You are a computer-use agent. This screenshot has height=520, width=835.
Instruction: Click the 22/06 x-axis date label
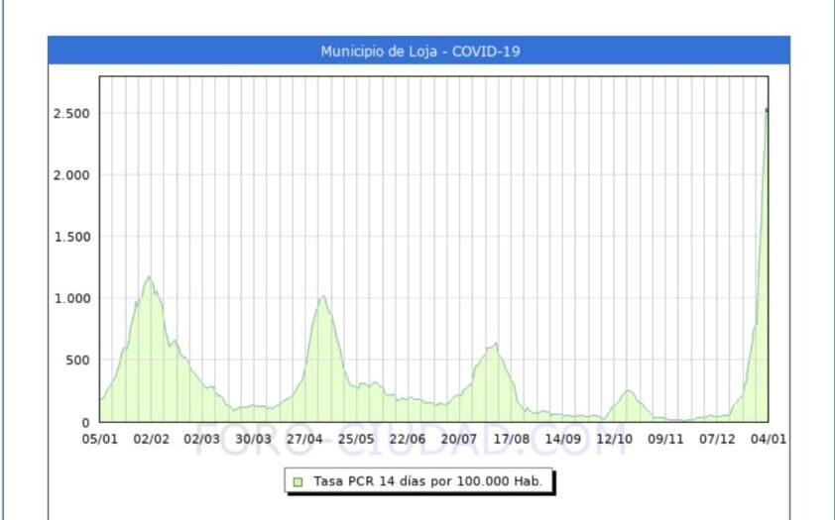pyautogui.click(x=409, y=438)
